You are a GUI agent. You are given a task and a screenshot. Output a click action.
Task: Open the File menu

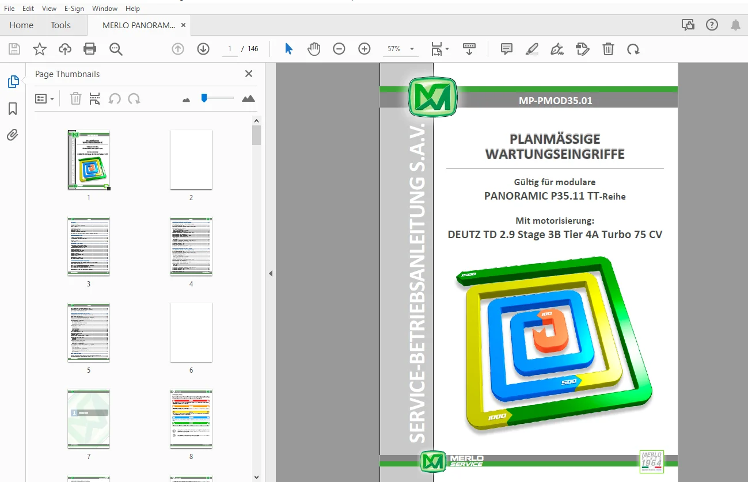click(9, 9)
